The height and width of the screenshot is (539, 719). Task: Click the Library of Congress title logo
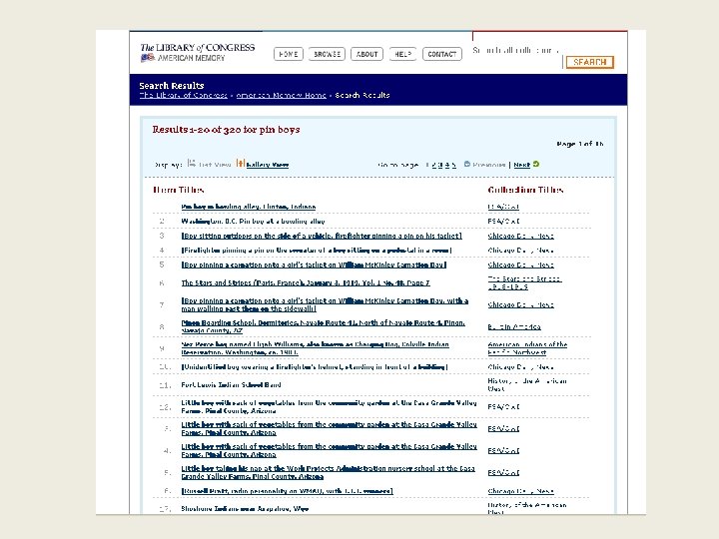point(198,48)
